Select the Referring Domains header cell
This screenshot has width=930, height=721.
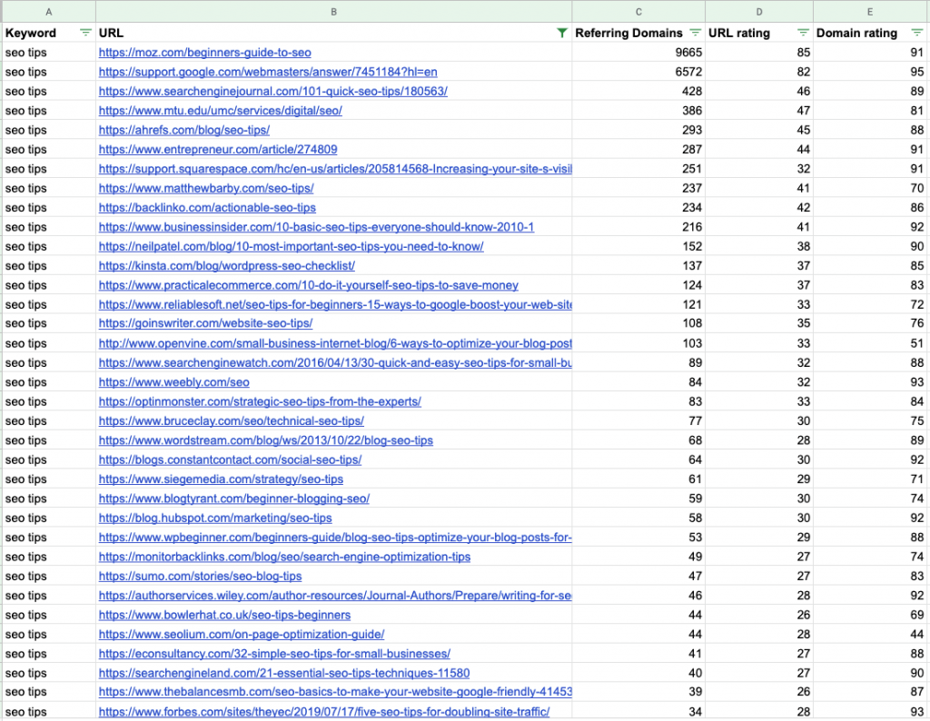[x=638, y=33]
